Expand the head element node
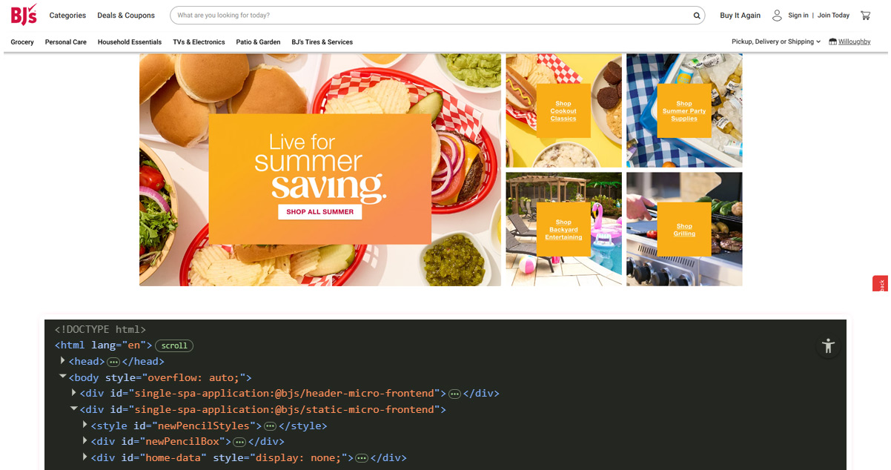The width and height of the screenshot is (891, 470). click(x=63, y=361)
